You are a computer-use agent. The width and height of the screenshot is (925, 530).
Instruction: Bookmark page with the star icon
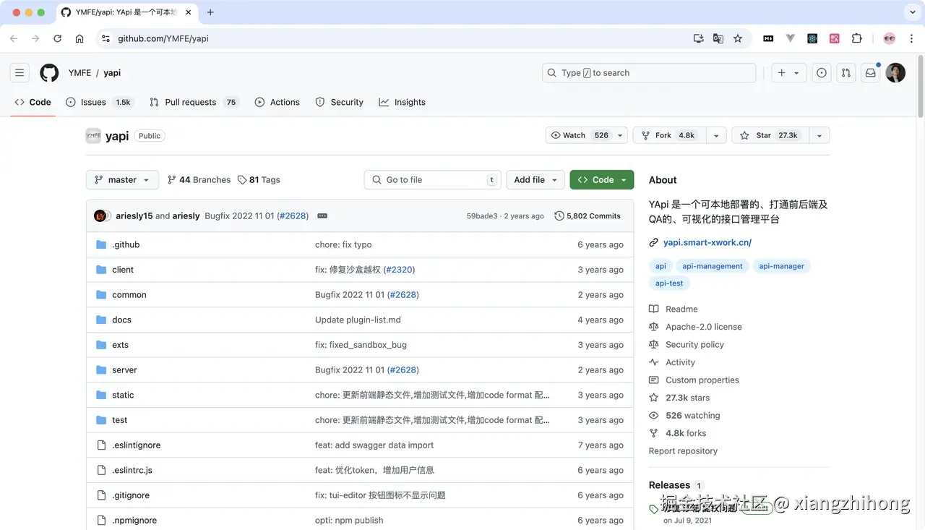738,38
